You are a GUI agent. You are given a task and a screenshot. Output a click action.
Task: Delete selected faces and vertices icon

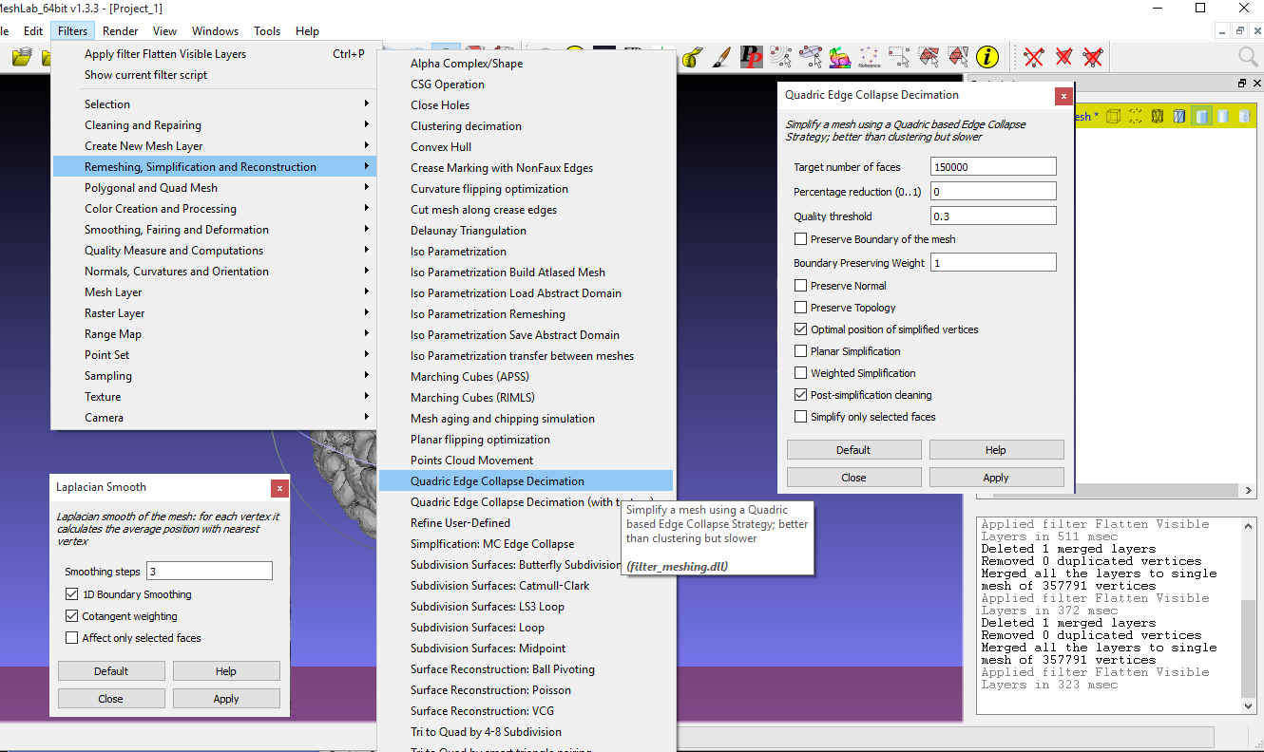point(1093,57)
